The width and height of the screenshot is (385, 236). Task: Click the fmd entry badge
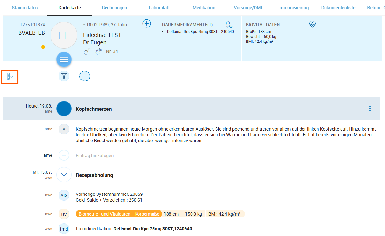click(64, 229)
